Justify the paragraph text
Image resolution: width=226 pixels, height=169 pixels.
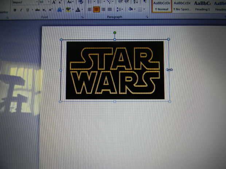point(110,9)
